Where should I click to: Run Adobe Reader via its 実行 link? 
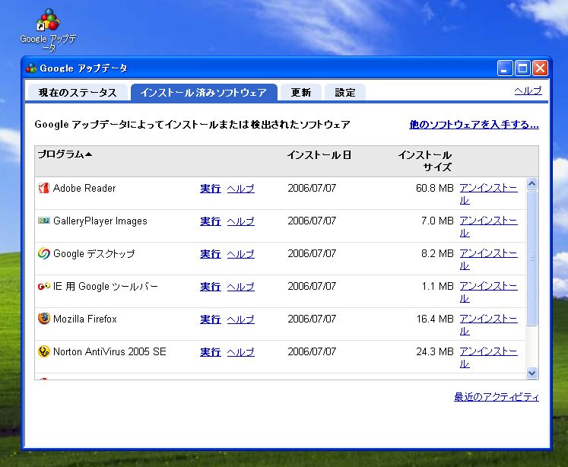click(211, 189)
